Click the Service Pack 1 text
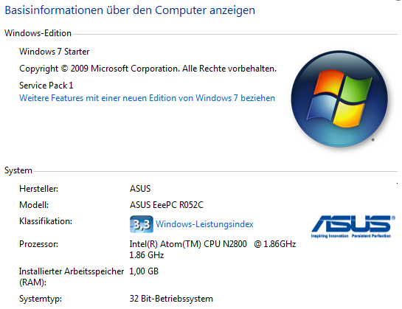 pyautogui.click(x=46, y=86)
